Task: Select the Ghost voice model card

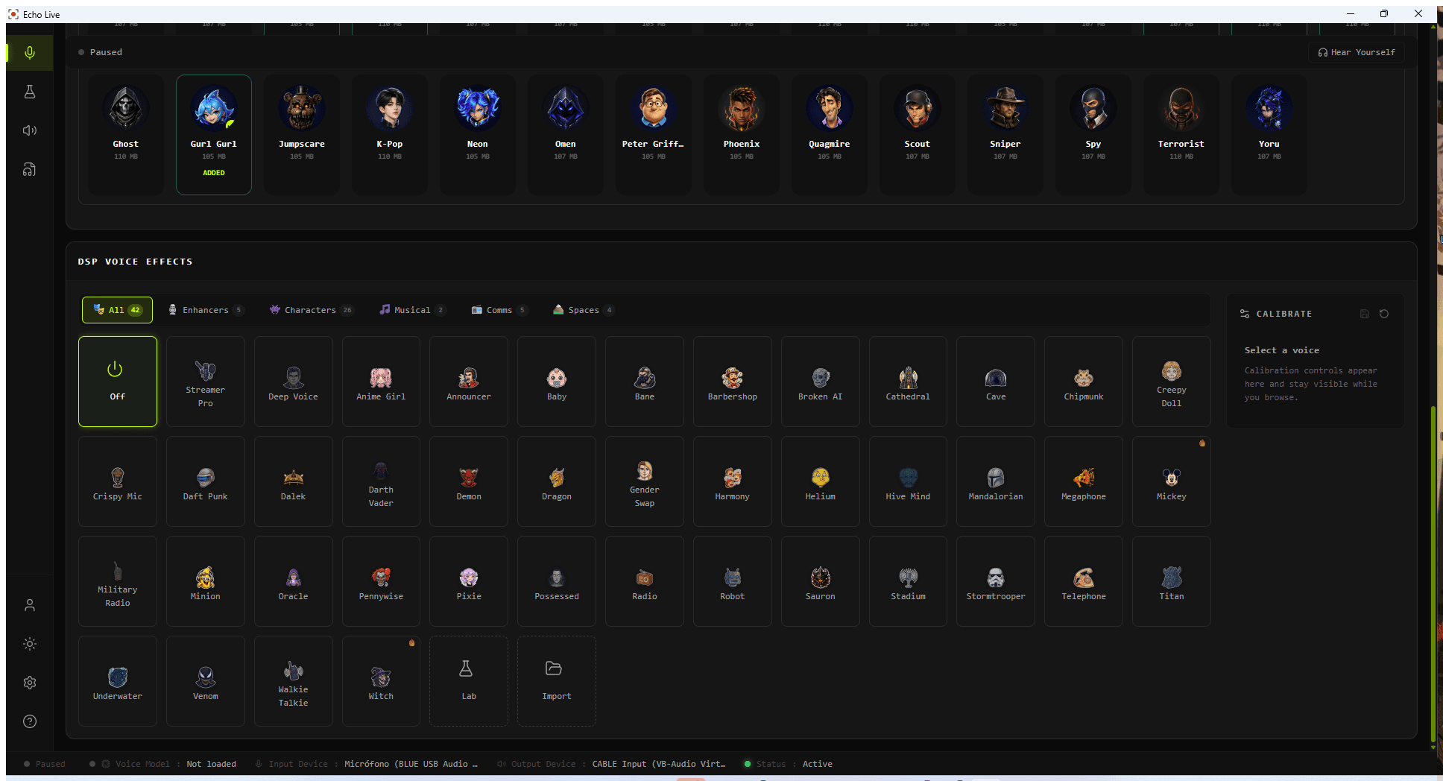Action: tap(126, 135)
